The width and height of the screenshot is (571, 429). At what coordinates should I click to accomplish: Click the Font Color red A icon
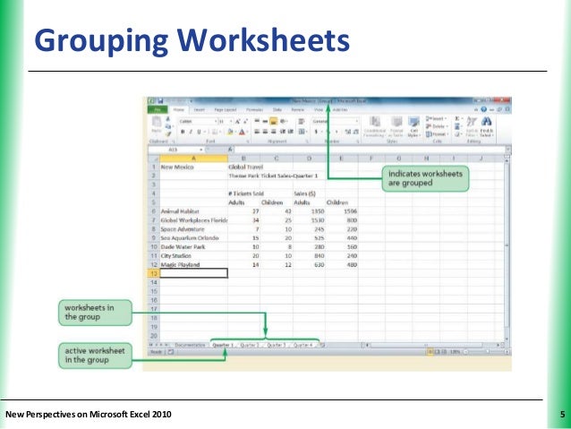tap(242, 132)
